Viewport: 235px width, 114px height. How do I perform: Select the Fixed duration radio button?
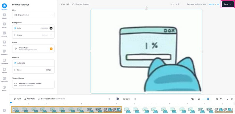[x=15, y=70]
